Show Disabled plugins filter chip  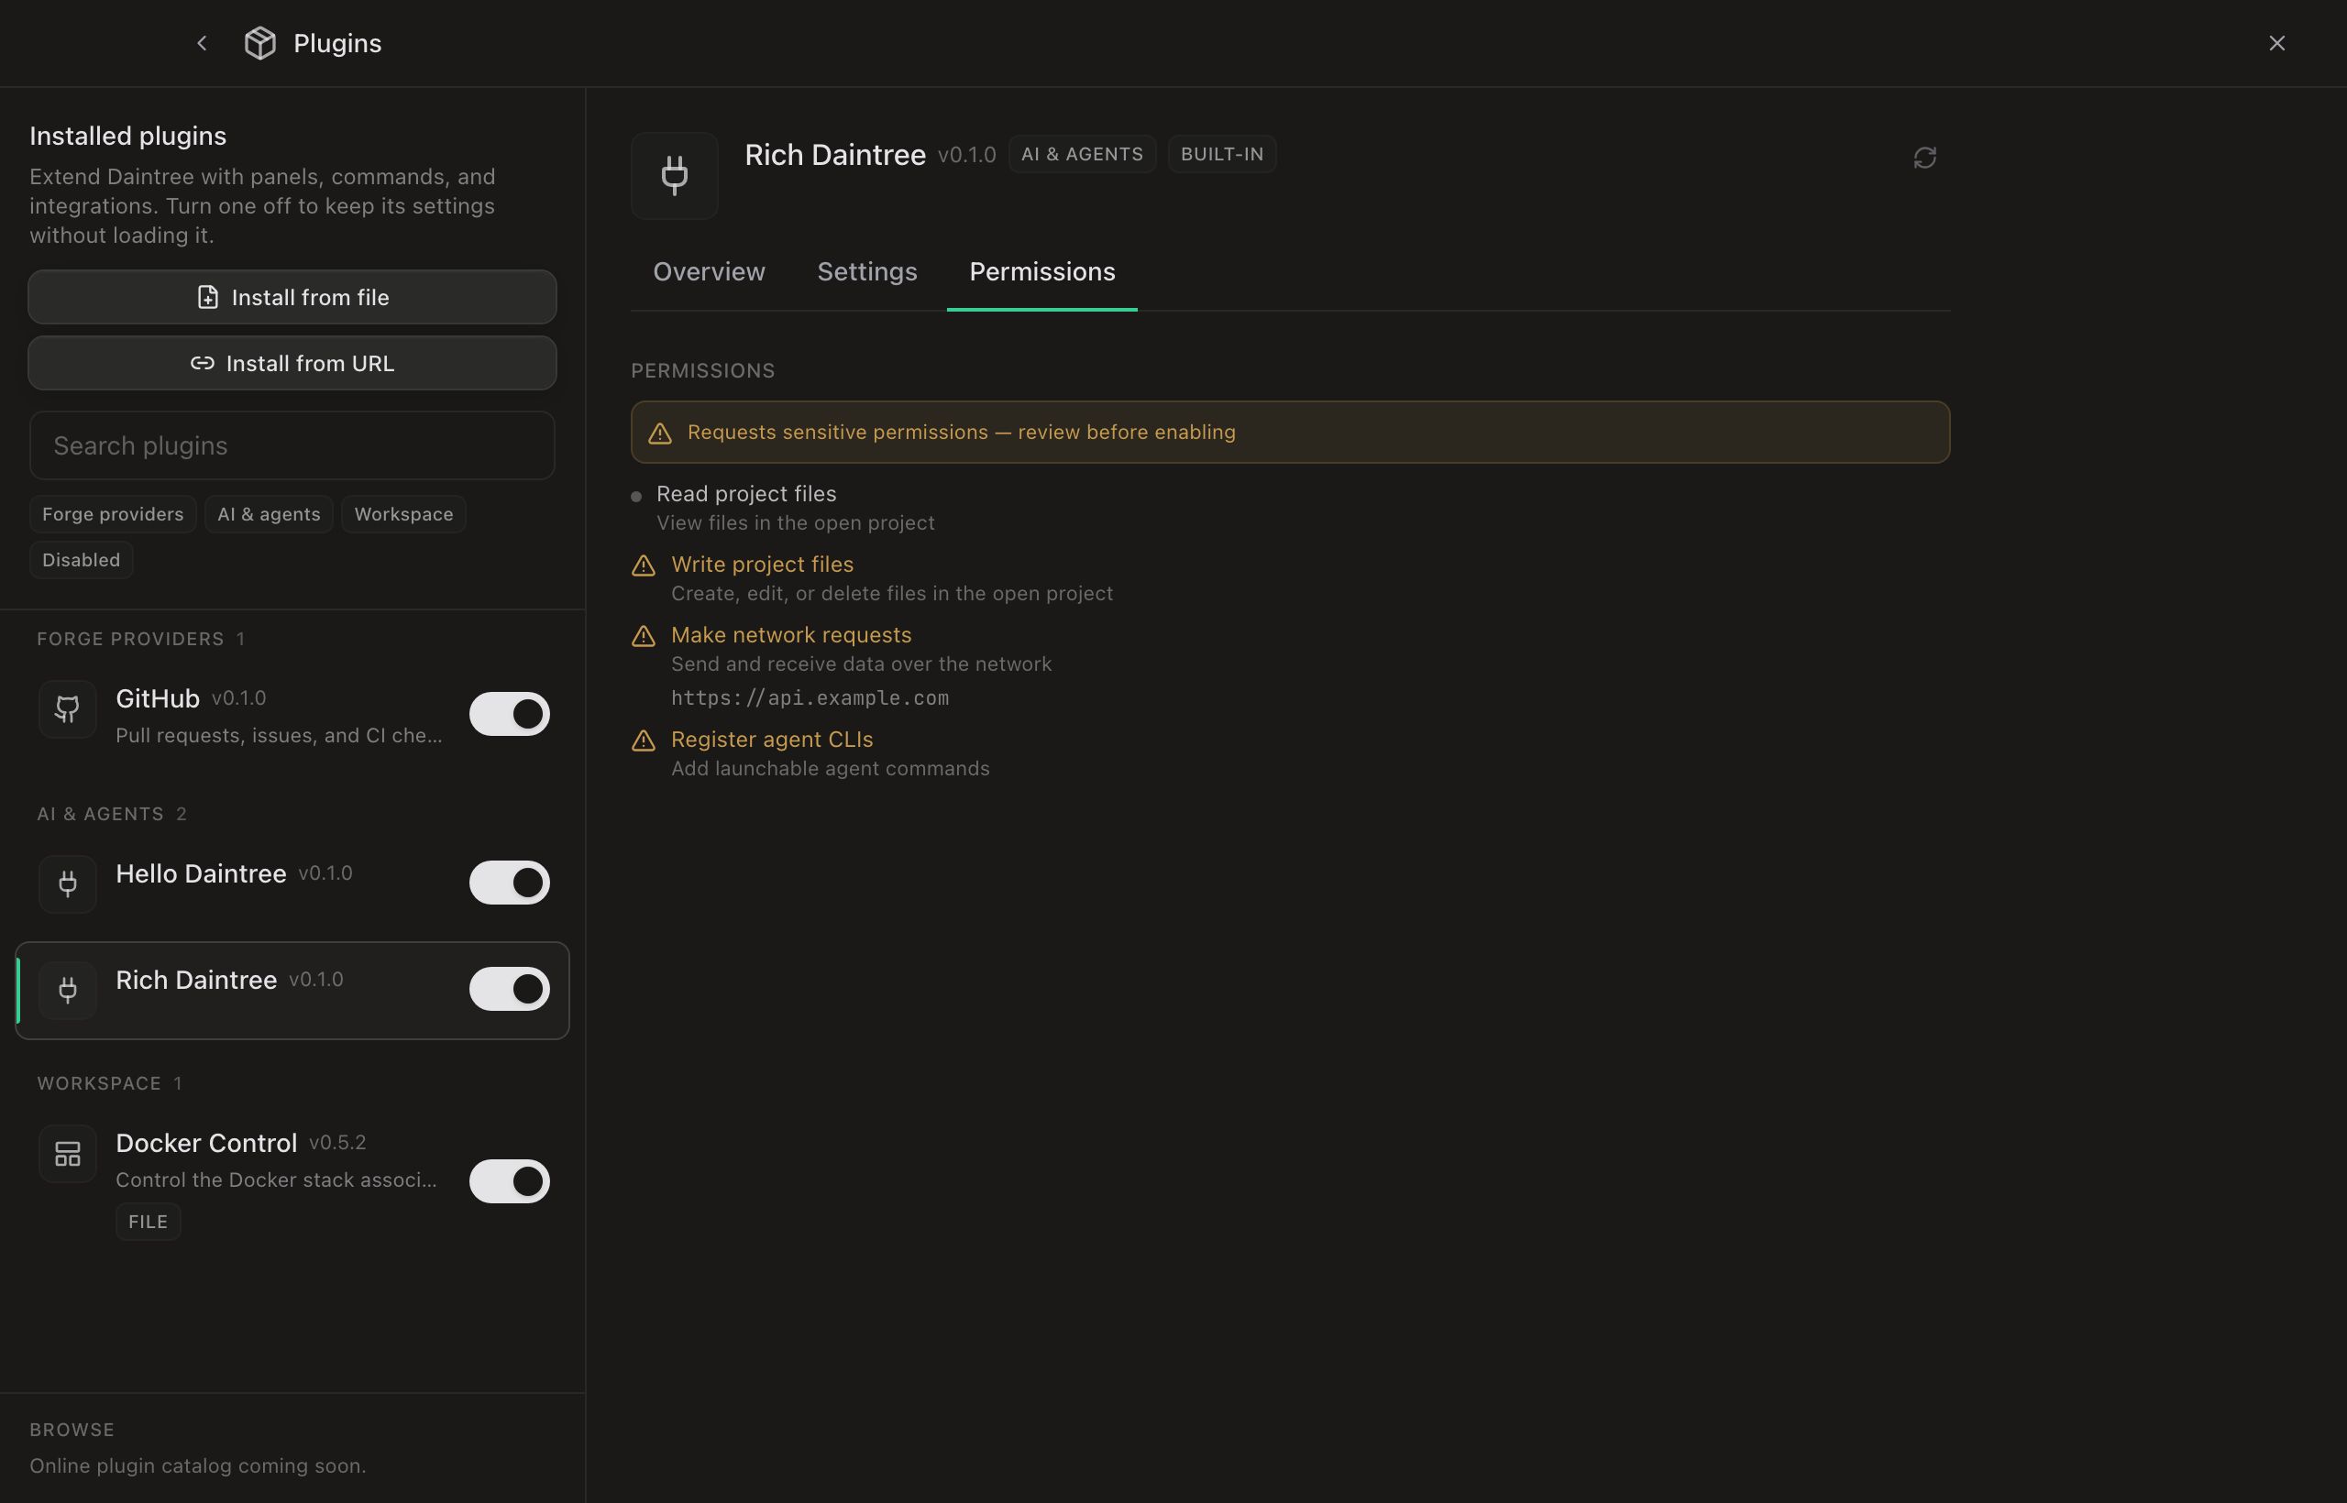[81, 560]
